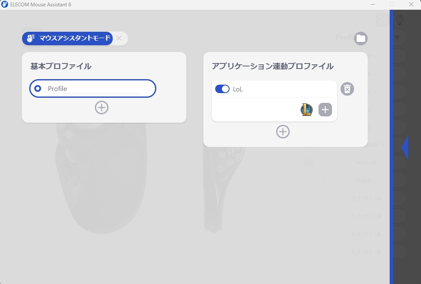The height and width of the screenshot is (284, 421).
Task: Click the plus icon beside the LoL game icon
Action: [325, 110]
